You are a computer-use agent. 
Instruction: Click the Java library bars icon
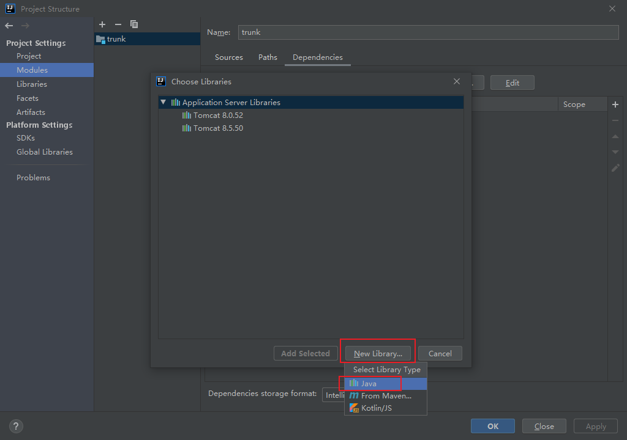354,383
